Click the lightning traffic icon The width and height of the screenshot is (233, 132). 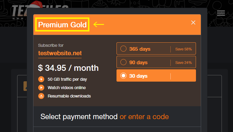click(41, 79)
